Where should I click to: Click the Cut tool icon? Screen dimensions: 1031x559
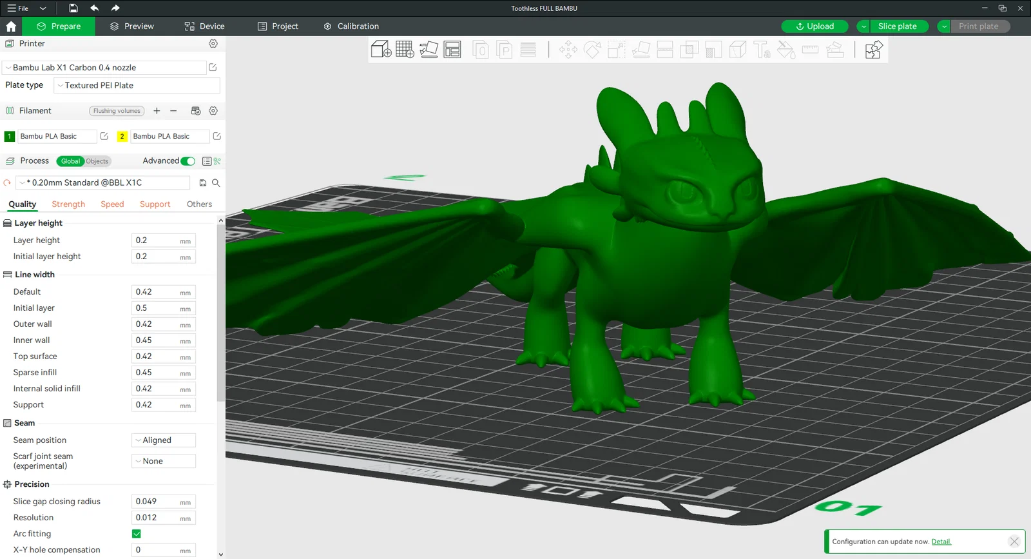tap(665, 50)
